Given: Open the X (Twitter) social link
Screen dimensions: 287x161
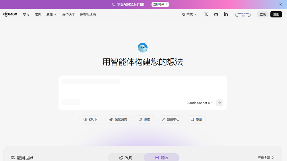Looking at the screenshot, I should coord(206,14).
